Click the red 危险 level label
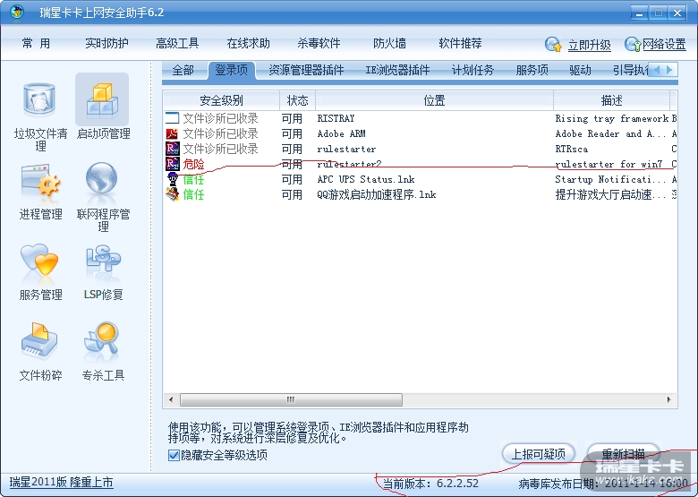This screenshot has width=698, height=497. click(x=193, y=164)
